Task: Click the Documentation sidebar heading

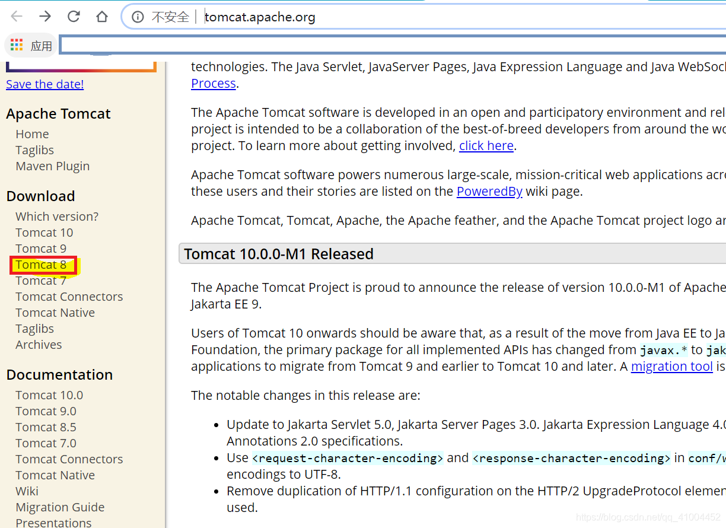Action: click(x=59, y=375)
